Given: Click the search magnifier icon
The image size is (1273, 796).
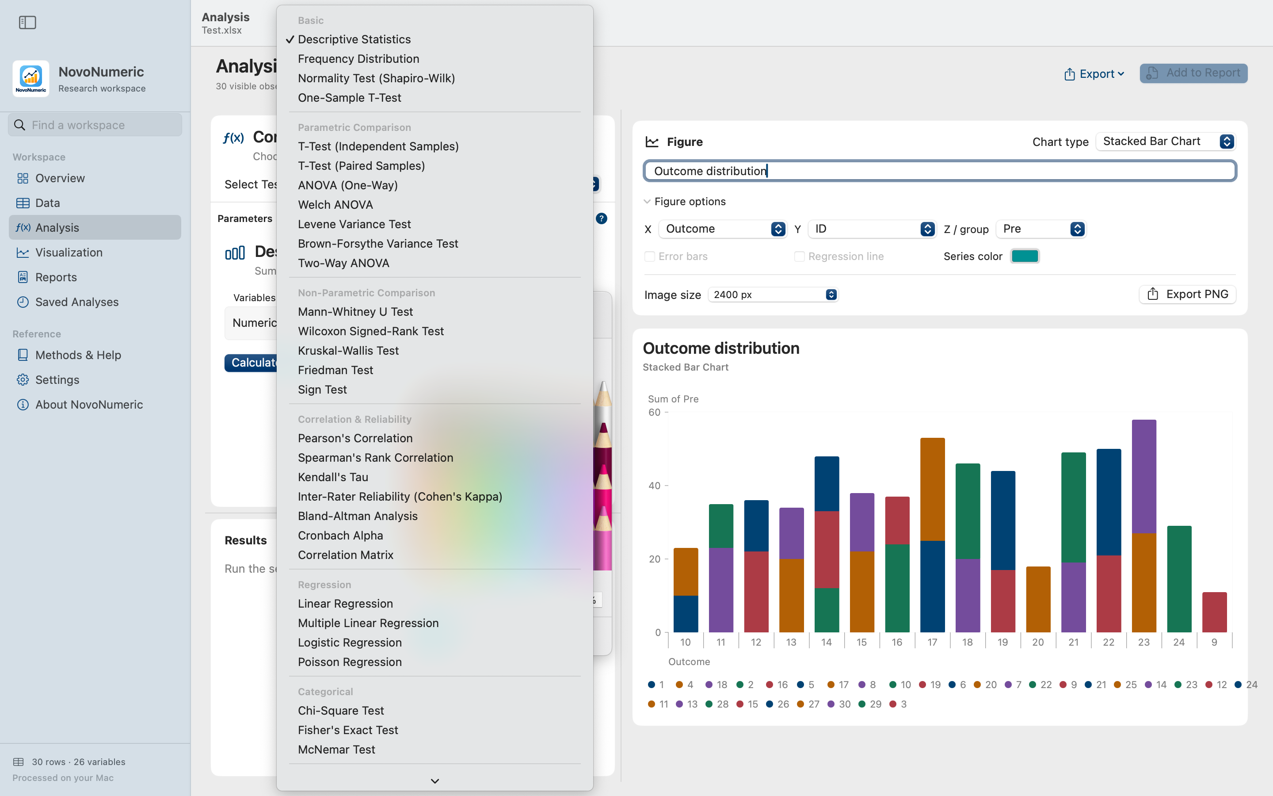Looking at the screenshot, I should [19, 125].
